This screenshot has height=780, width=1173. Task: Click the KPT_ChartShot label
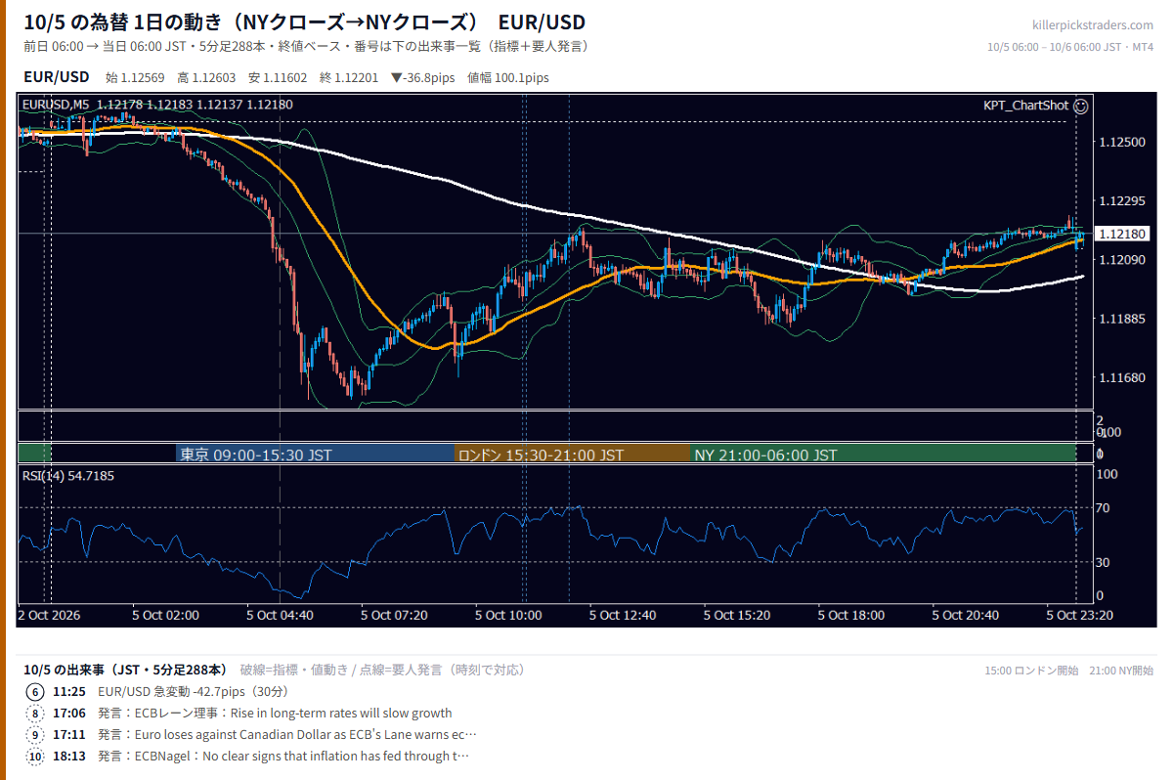pos(1026,105)
